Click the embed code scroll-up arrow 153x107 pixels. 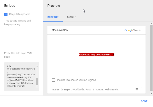coord(37,67)
